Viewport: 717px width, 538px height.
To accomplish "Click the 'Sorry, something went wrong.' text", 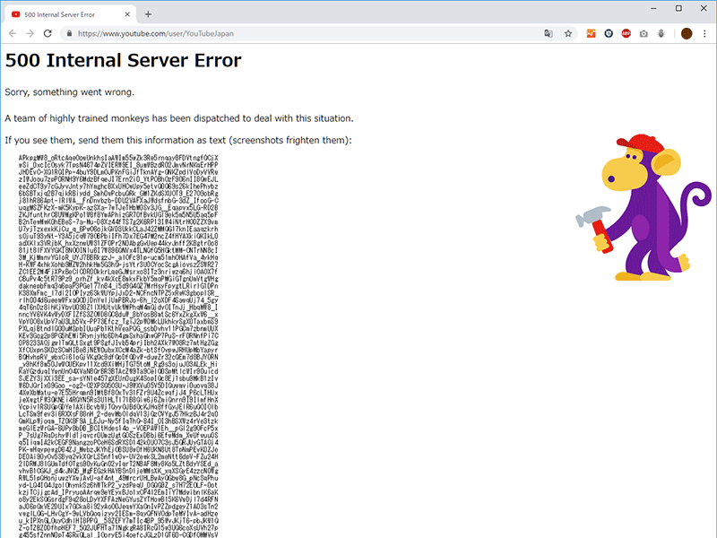I will point(70,92).
